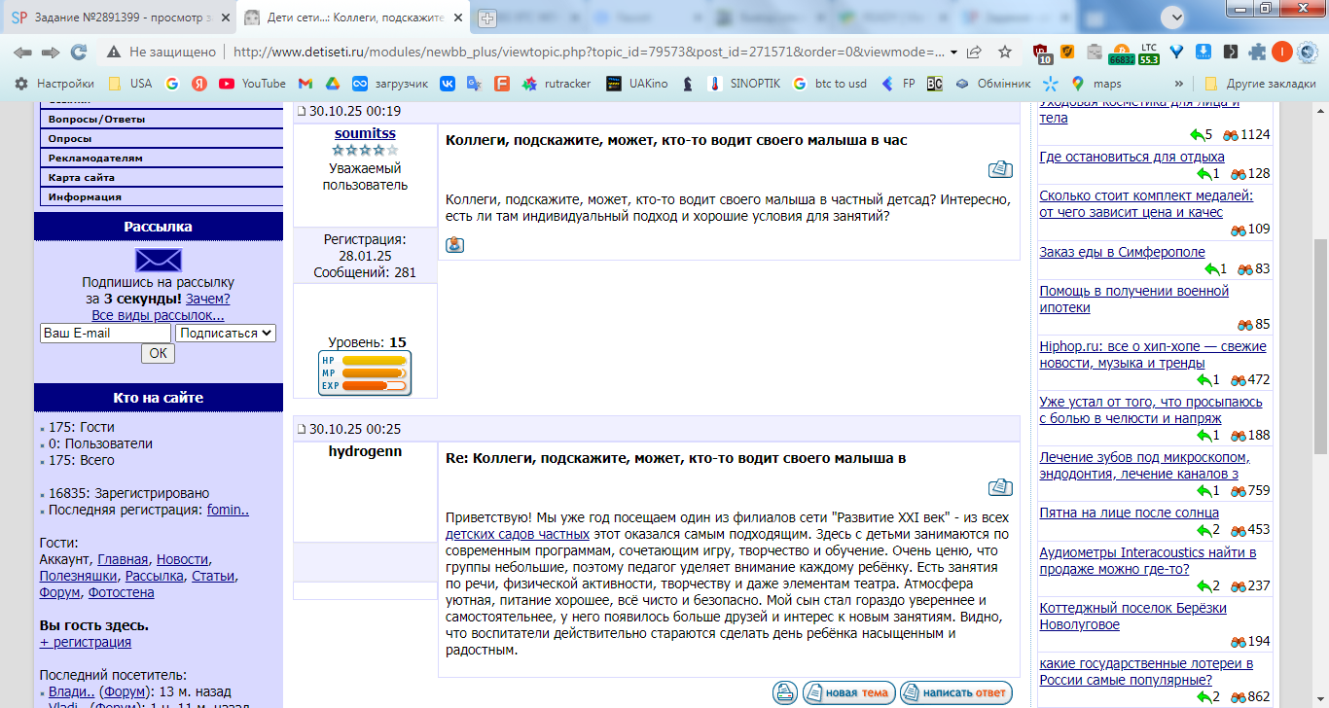Open the Google Translate bookmark icon
Viewport: 1329px width, 708px height.
[x=475, y=84]
